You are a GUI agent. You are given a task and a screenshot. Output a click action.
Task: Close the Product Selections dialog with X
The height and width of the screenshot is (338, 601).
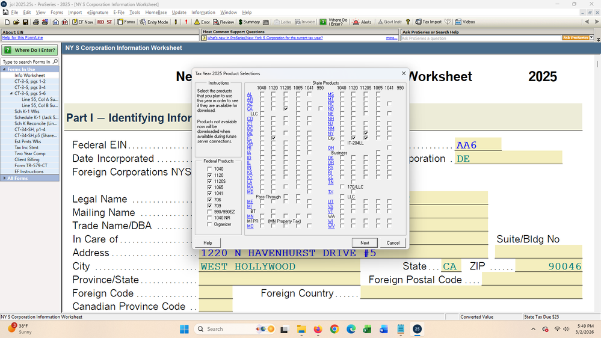click(x=403, y=73)
